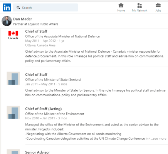Image resolution: width=168 pixels, height=154 pixels.
Task: Click the Senior Advisor position title
Action: [37, 152]
